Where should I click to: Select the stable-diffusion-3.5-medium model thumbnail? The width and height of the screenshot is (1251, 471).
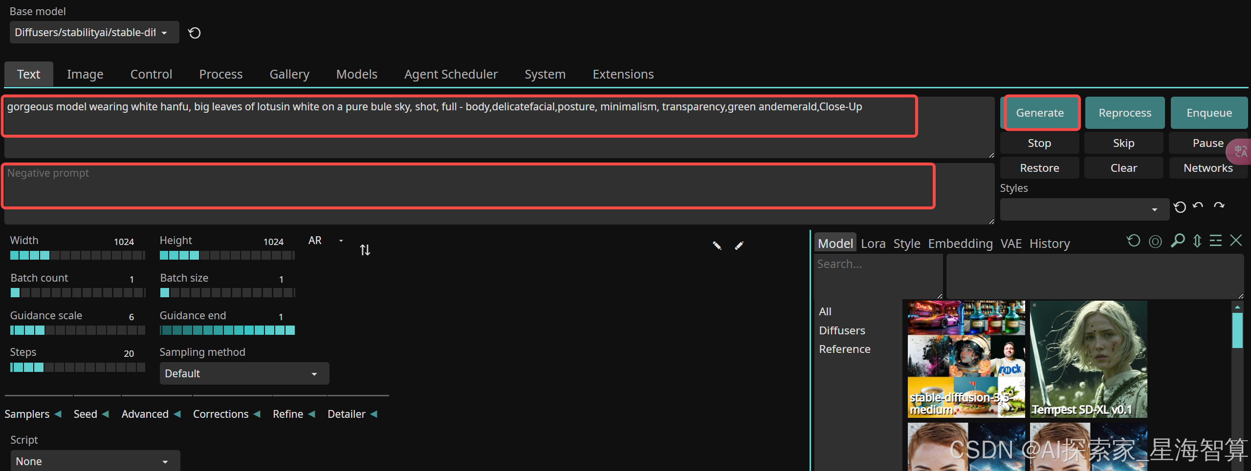966,359
